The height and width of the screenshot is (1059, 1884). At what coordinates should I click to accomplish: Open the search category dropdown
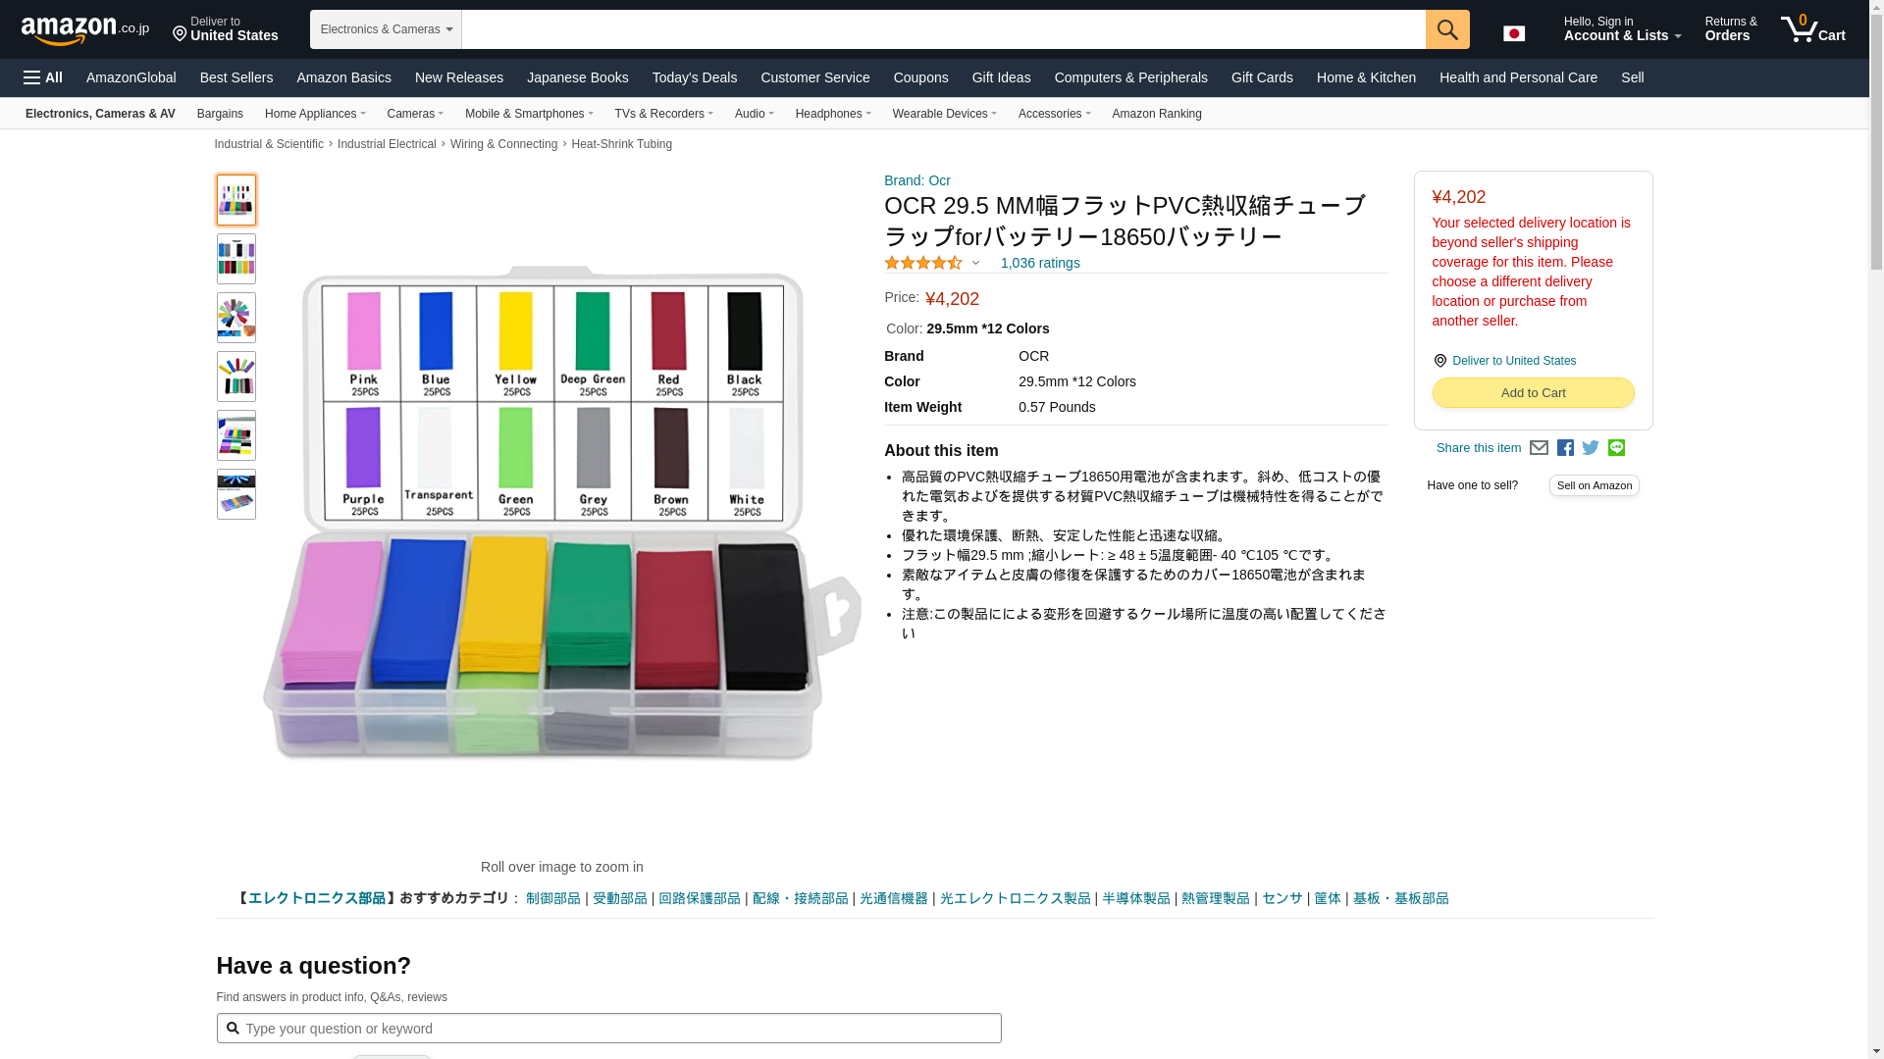point(386,29)
